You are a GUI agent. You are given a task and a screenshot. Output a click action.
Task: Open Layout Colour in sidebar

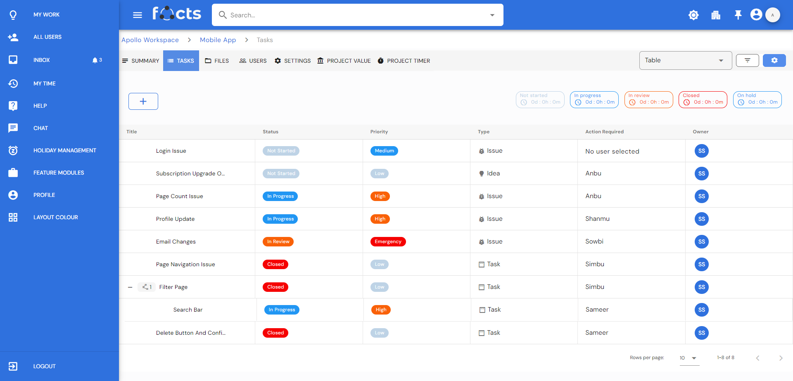(55, 217)
